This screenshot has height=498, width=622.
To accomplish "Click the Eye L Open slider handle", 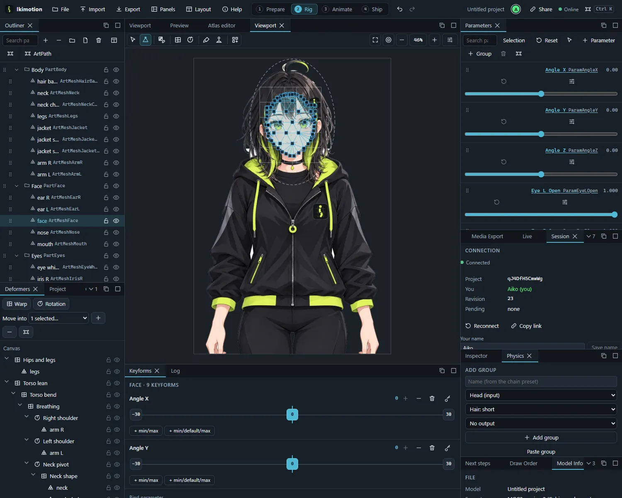I will click(615, 215).
